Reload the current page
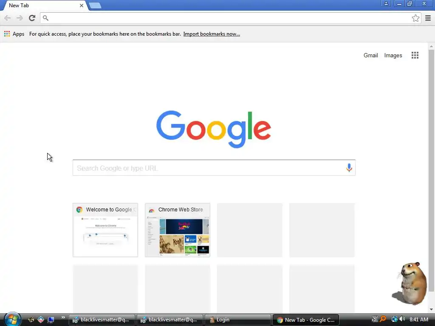 [32, 18]
